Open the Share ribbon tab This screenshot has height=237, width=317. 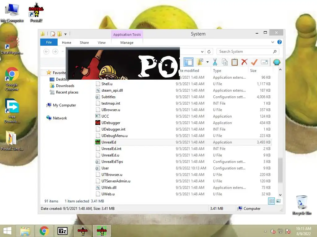point(84,43)
